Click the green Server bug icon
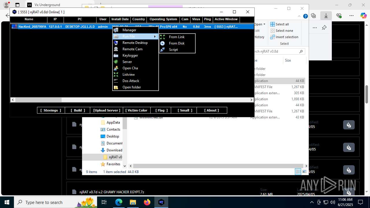Screen dimensions: 370x208 116,62
